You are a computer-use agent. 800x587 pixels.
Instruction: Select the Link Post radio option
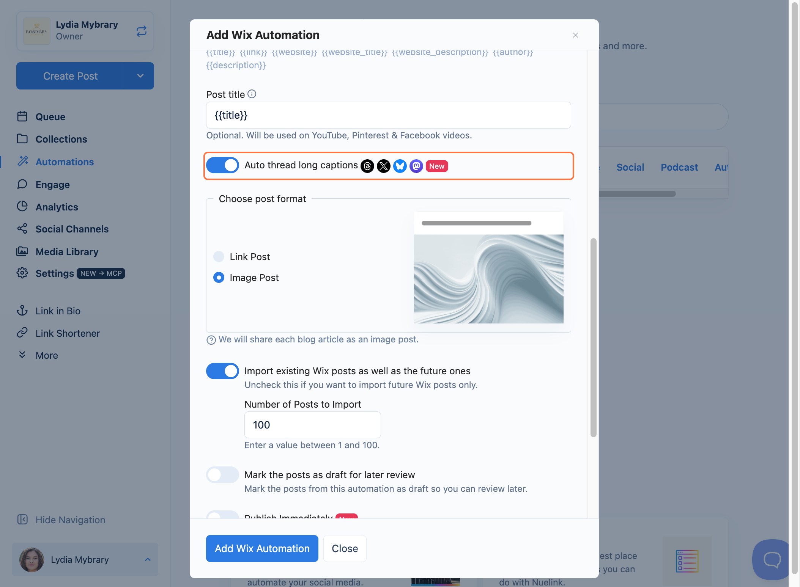coord(219,257)
